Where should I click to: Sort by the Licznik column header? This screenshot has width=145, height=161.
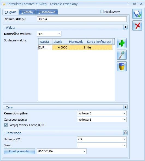tap(60, 42)
